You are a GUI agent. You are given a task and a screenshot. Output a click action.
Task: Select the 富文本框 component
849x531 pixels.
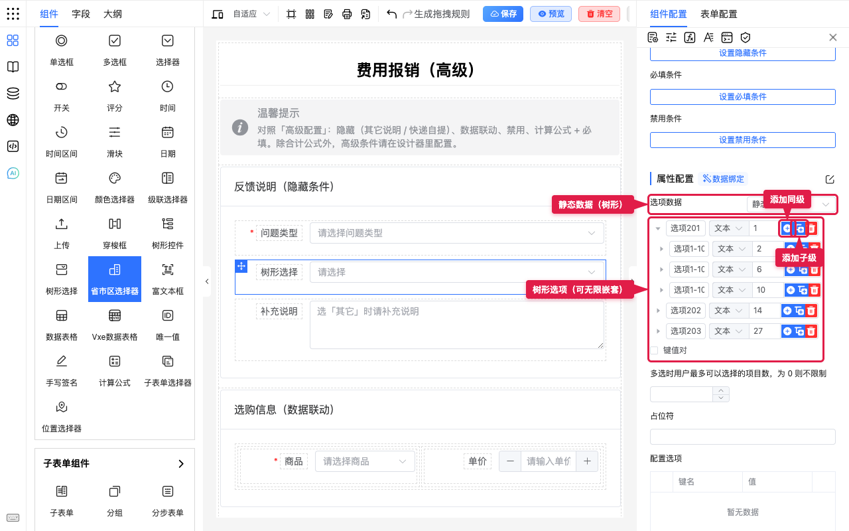[168, 279]
